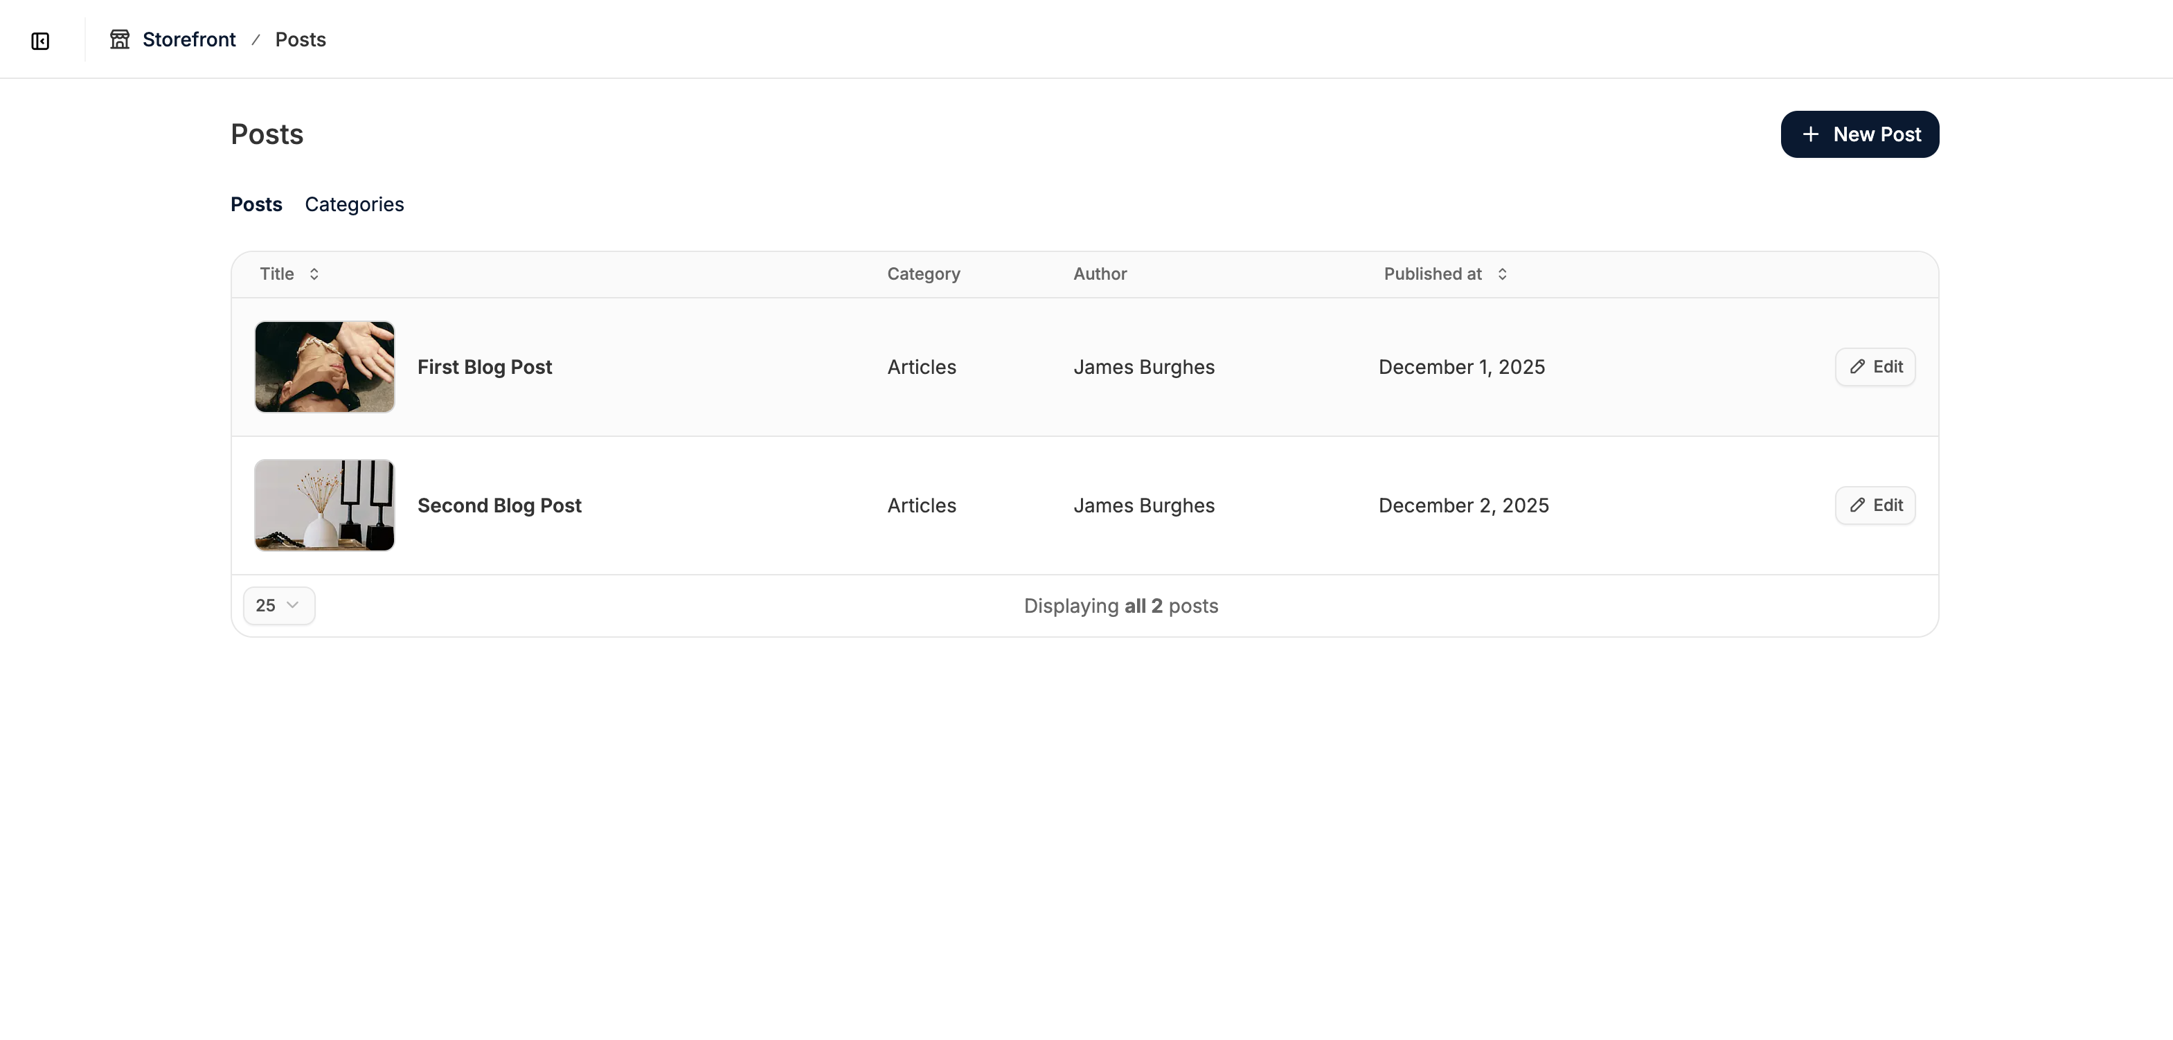2173x1040 pixels.
Task: Click the sort icon next to the Title header
Action: point(313,274)
